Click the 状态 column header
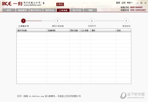Screen dimensions: 148x102 (124, 30)
